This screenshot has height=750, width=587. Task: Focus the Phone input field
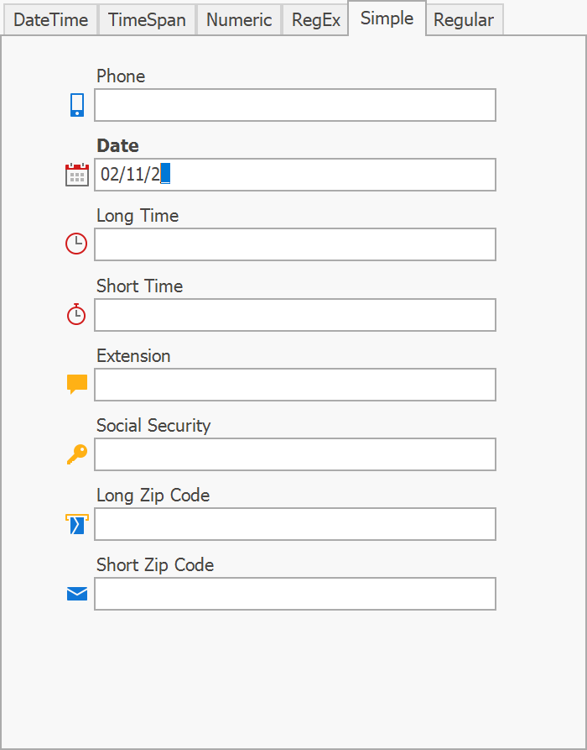point(295,105)
